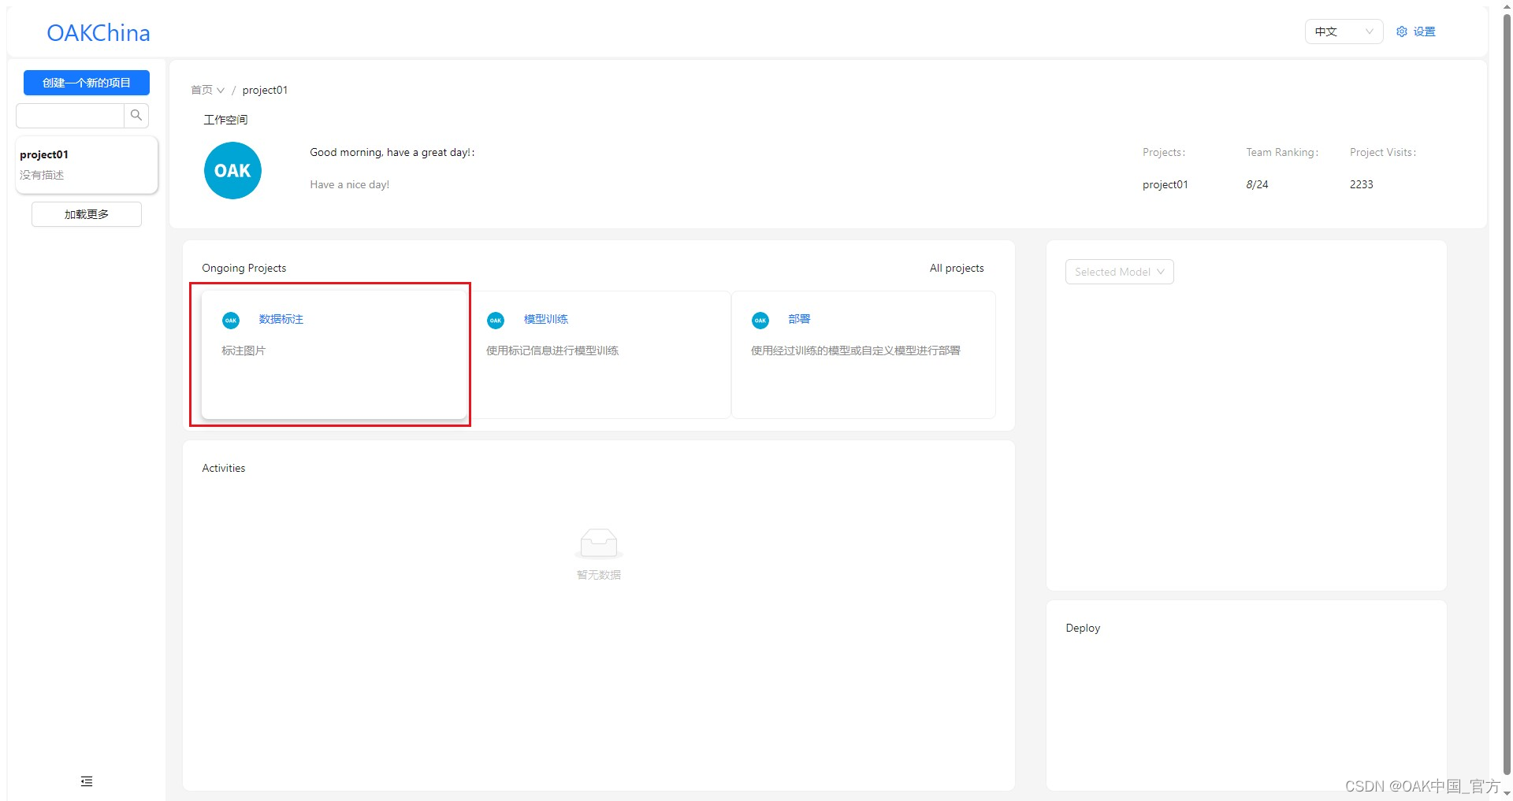Click the 没有描述 text under project01
The width and height of the screenshot is (1513, 801).
point(42,175)
